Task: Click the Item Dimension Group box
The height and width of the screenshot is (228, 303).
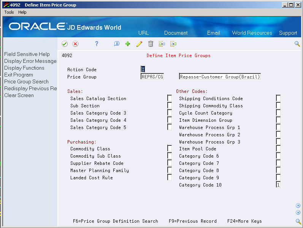Action: point(278,120)
